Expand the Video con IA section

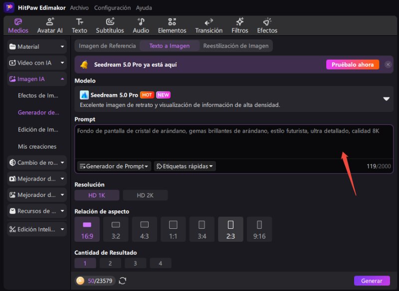(37, 63)
